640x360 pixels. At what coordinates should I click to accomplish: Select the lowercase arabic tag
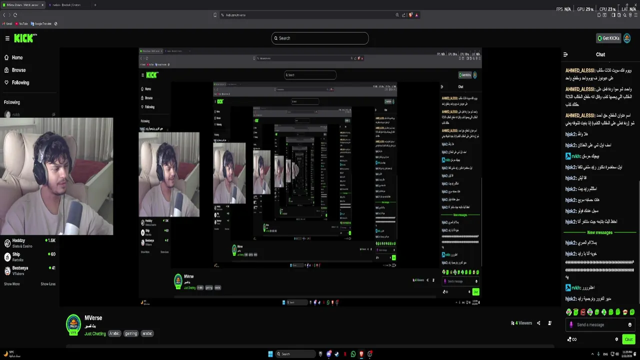coord(147,333)
